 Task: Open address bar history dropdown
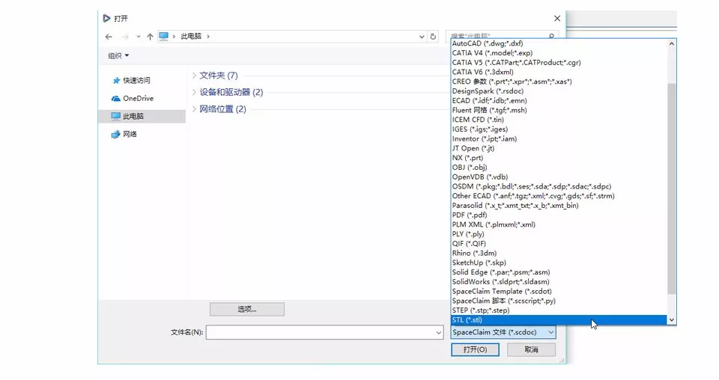coord(422,37)
